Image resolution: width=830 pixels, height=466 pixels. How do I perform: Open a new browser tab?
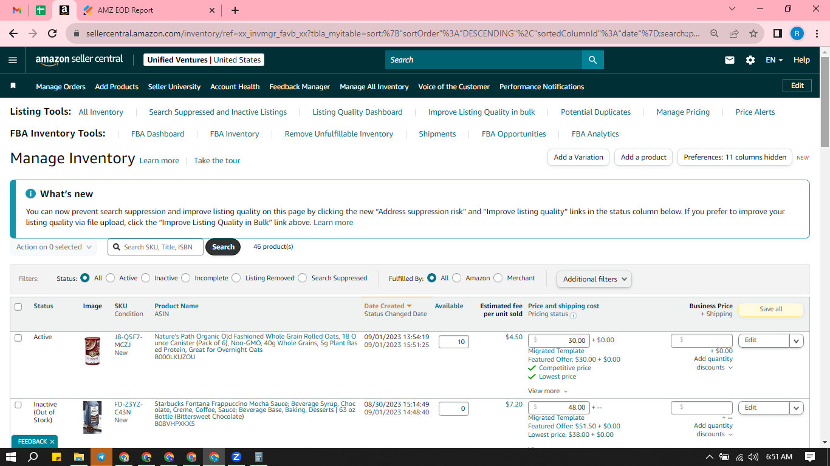pos(235,10)
